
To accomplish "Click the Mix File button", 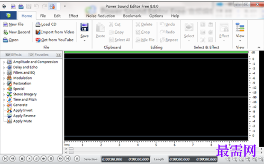I will [145, 40].
